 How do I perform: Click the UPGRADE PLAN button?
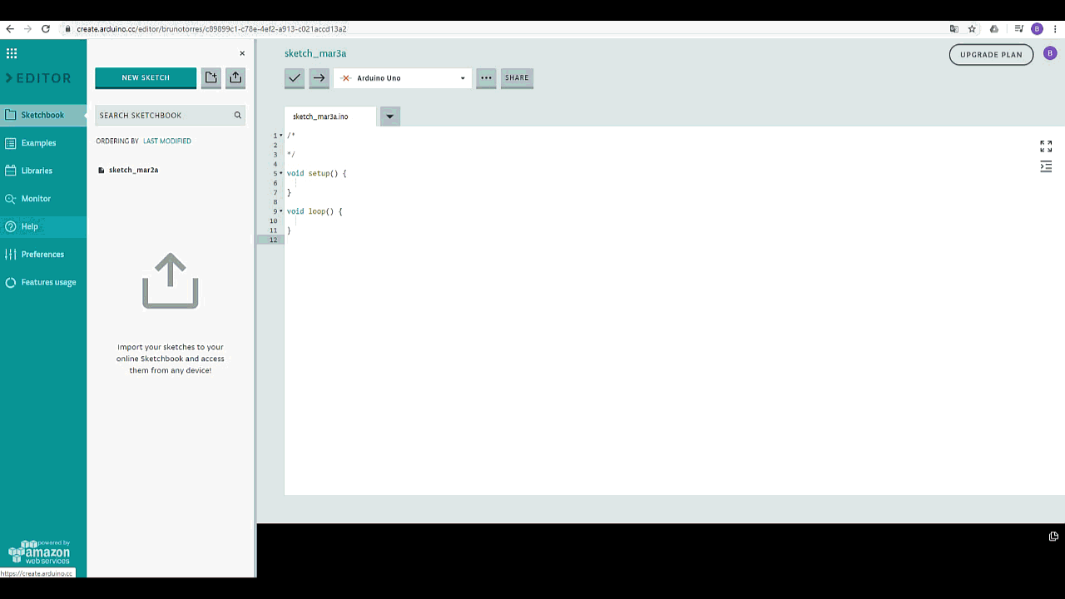[x=991, y=54]
